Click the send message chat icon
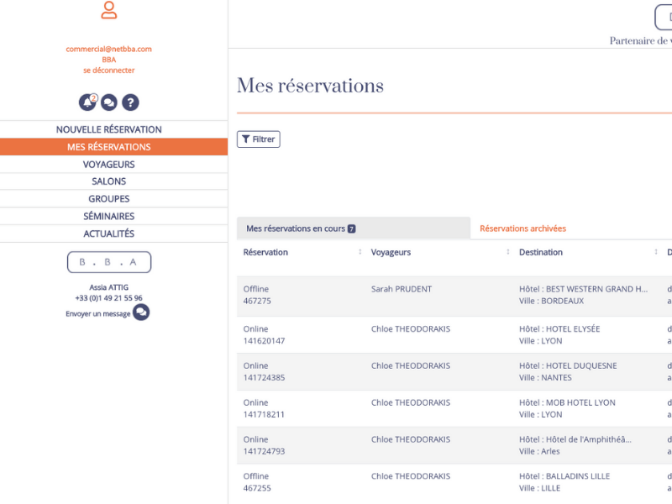Screen dimensions: 672x504 [141, 312]
